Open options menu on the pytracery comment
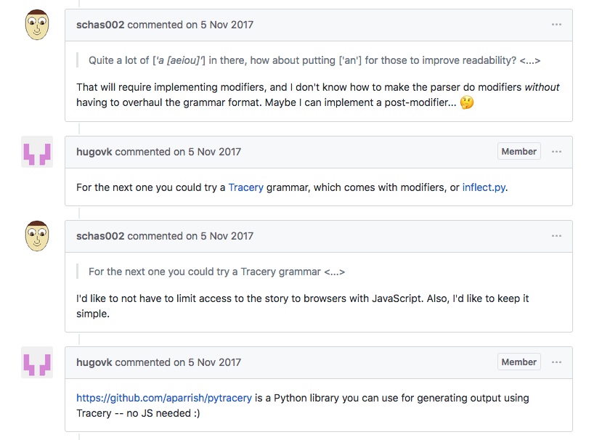This screenshot has width=610, height=440. click(556, 362)
